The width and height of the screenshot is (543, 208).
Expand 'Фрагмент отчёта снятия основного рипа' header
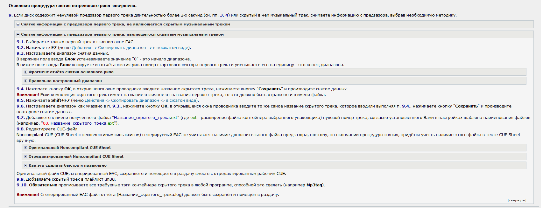(274, 72)
